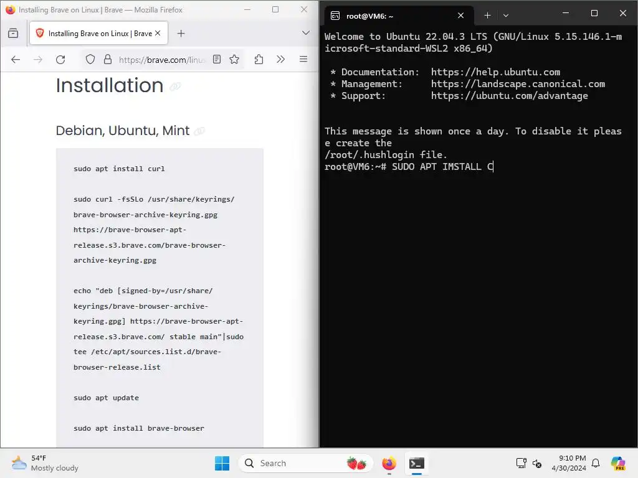Click the https://help.ubuntu.com URL in terminal
This screenshot has height=478, width=638.
click(x=495, y=72)
